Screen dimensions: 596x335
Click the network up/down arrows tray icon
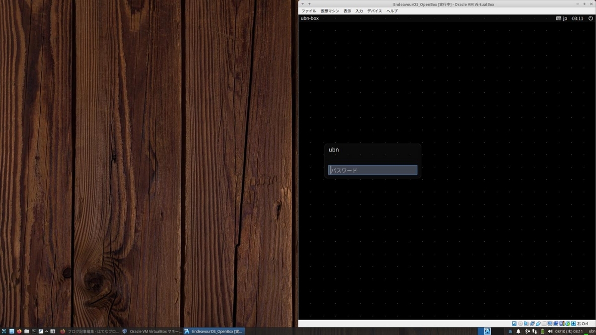point(534,332)
